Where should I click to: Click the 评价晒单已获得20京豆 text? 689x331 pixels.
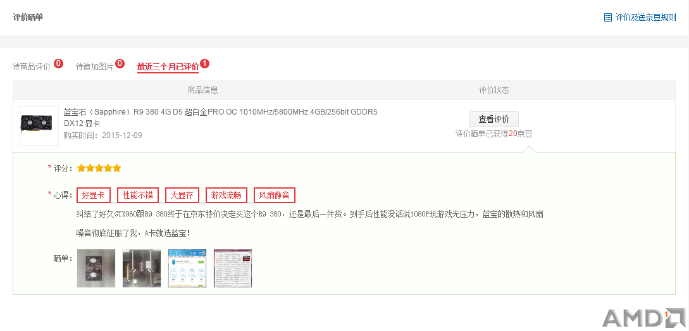pos(494,134)
